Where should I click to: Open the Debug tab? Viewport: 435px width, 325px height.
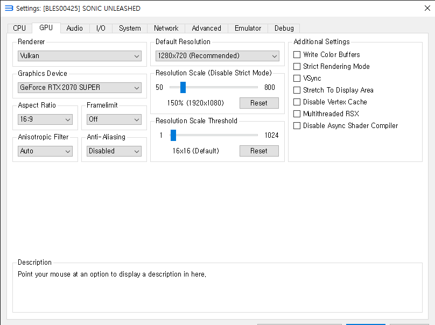[284, 28]
